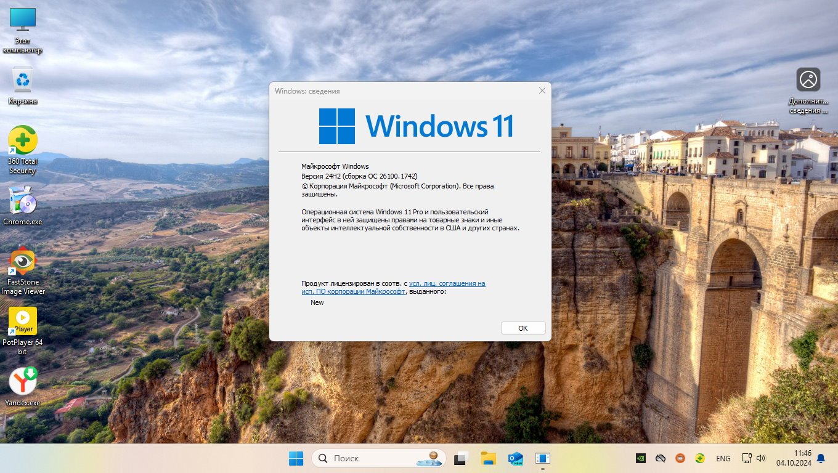Open File Explorer from the taskbar

[x=489, y=458]
